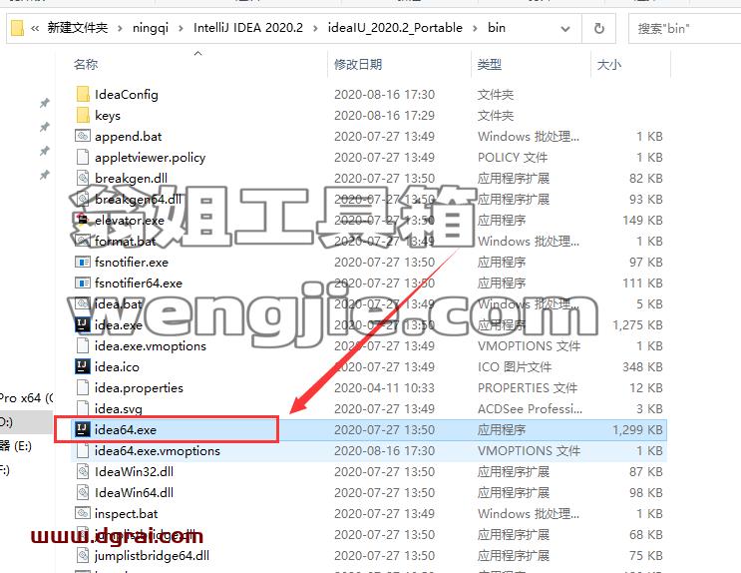Image resolution: width=741 pixels, height=573 pixels.
Task: Select the idea.exe.vmoptions file name
Action: (151, 345)
